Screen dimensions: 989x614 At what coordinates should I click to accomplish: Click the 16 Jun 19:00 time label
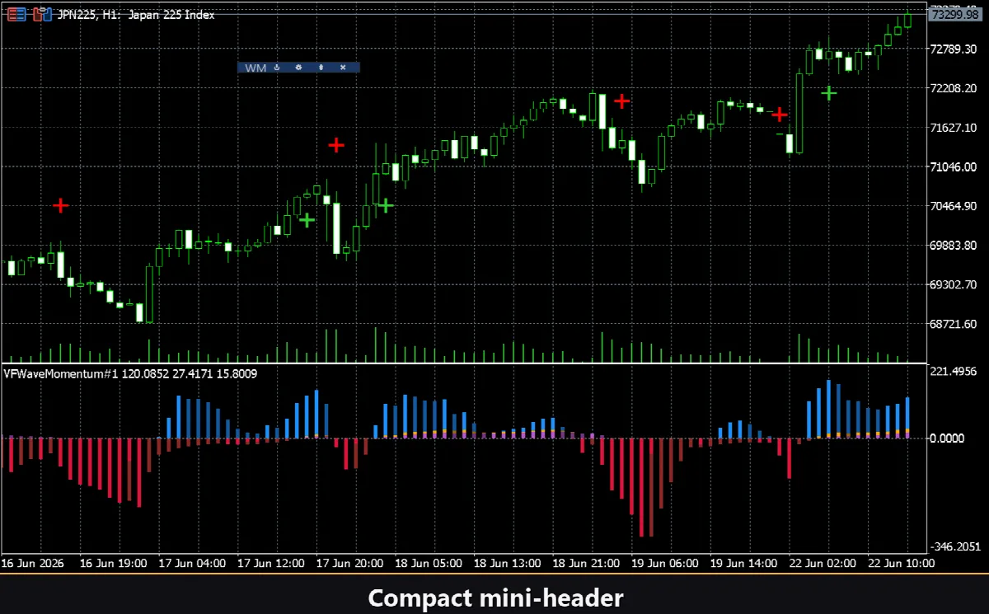click(113, 564)
